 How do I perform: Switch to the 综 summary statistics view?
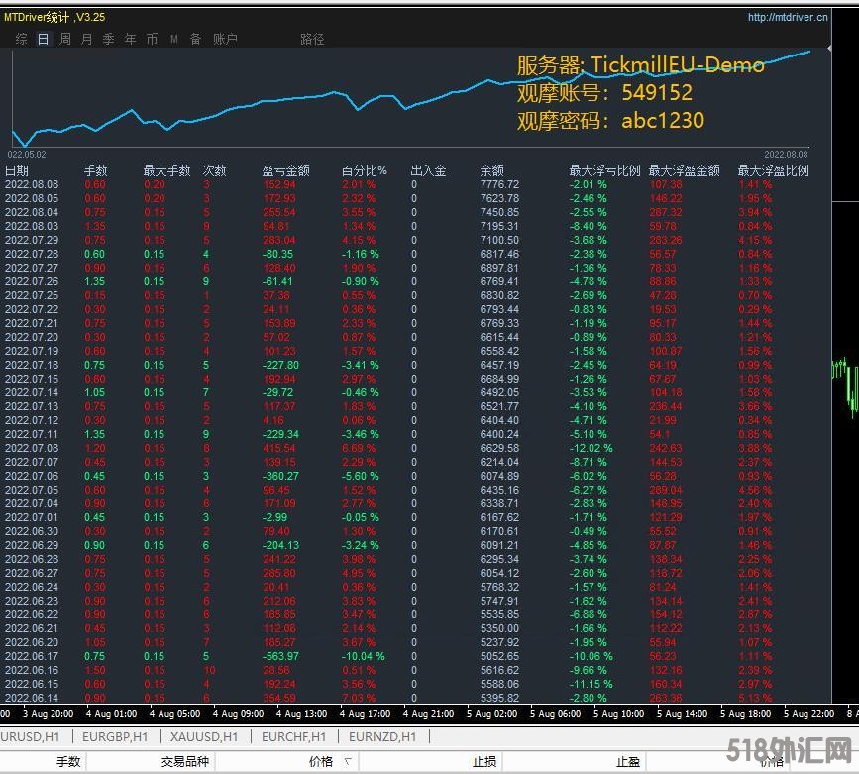coord(21,39)
